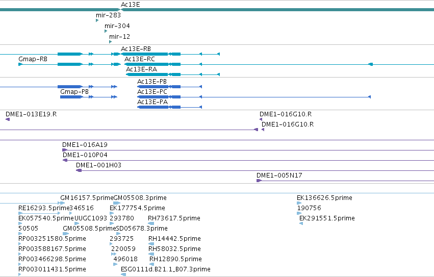434x277 pixels.
Task: Select the RP003466298.5prime EST label
Action: (52, 259)
